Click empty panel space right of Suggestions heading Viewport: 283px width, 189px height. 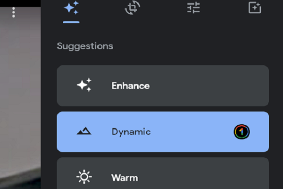[x=198, y=46]
